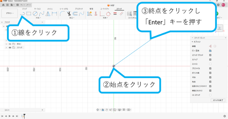Image resolution: width=228 pixels, height=119 pixels.
Task: Select the Line sketch tool
Action: coord(23,14)
